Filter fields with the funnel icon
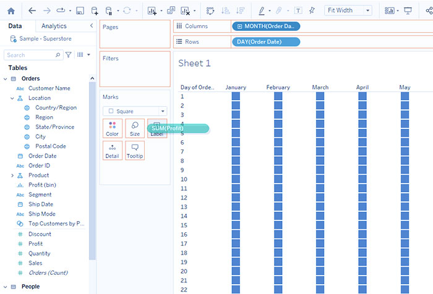The width and height of the screenshot is (433, 294). 69,55
